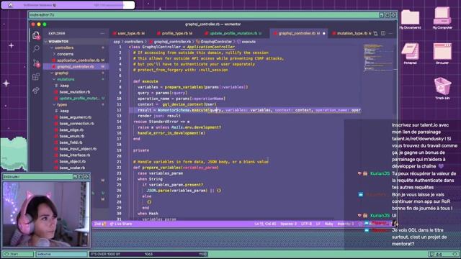Change the Ruby language mode in status bar
Image resolution: width=461 pixels, height=259 pixels.
point(328,224)
